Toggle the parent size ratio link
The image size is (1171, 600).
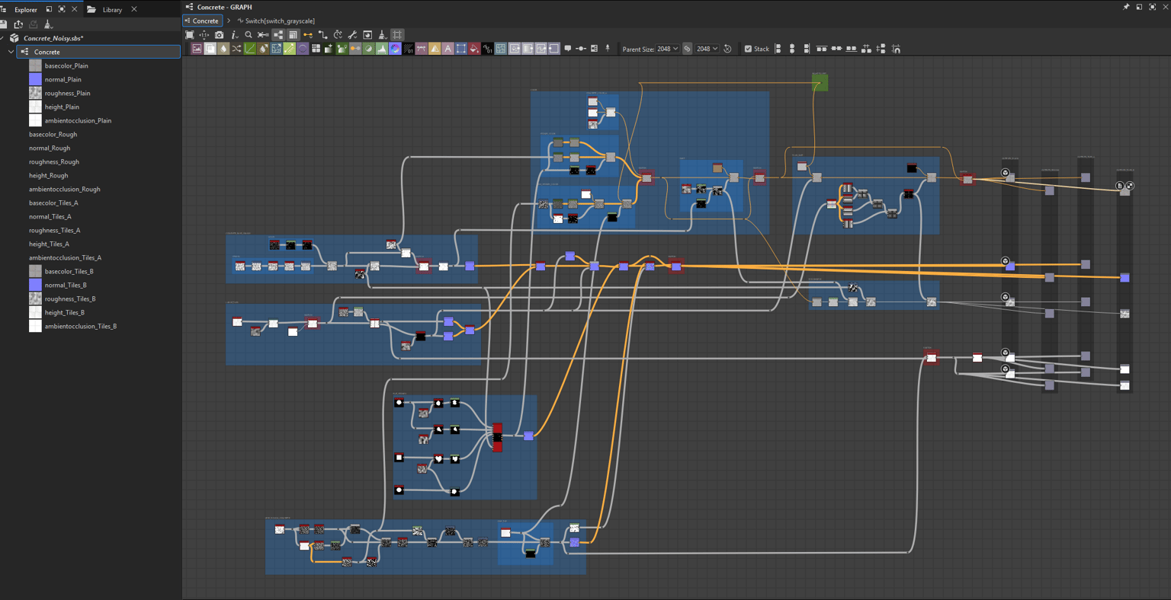point(687,49)
